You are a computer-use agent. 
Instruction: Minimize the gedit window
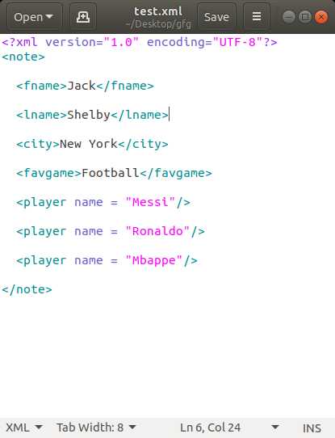click(289, 17)
